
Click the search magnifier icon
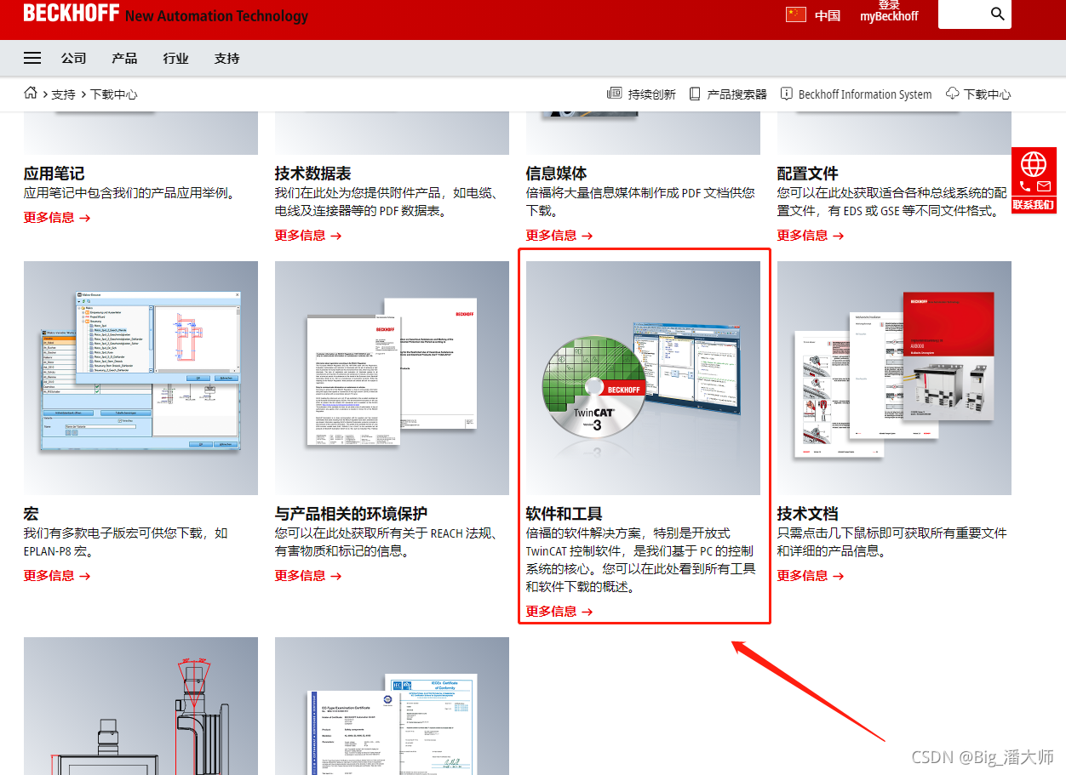[998, 14]
